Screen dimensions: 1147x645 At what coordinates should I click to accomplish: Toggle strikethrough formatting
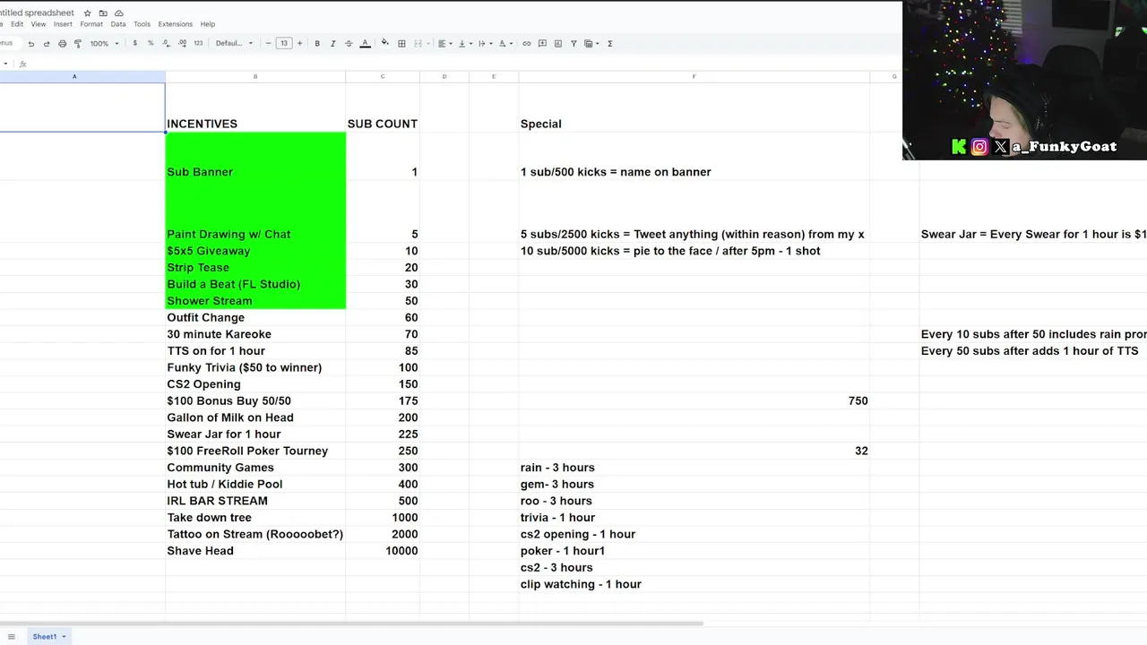[349, 43]
